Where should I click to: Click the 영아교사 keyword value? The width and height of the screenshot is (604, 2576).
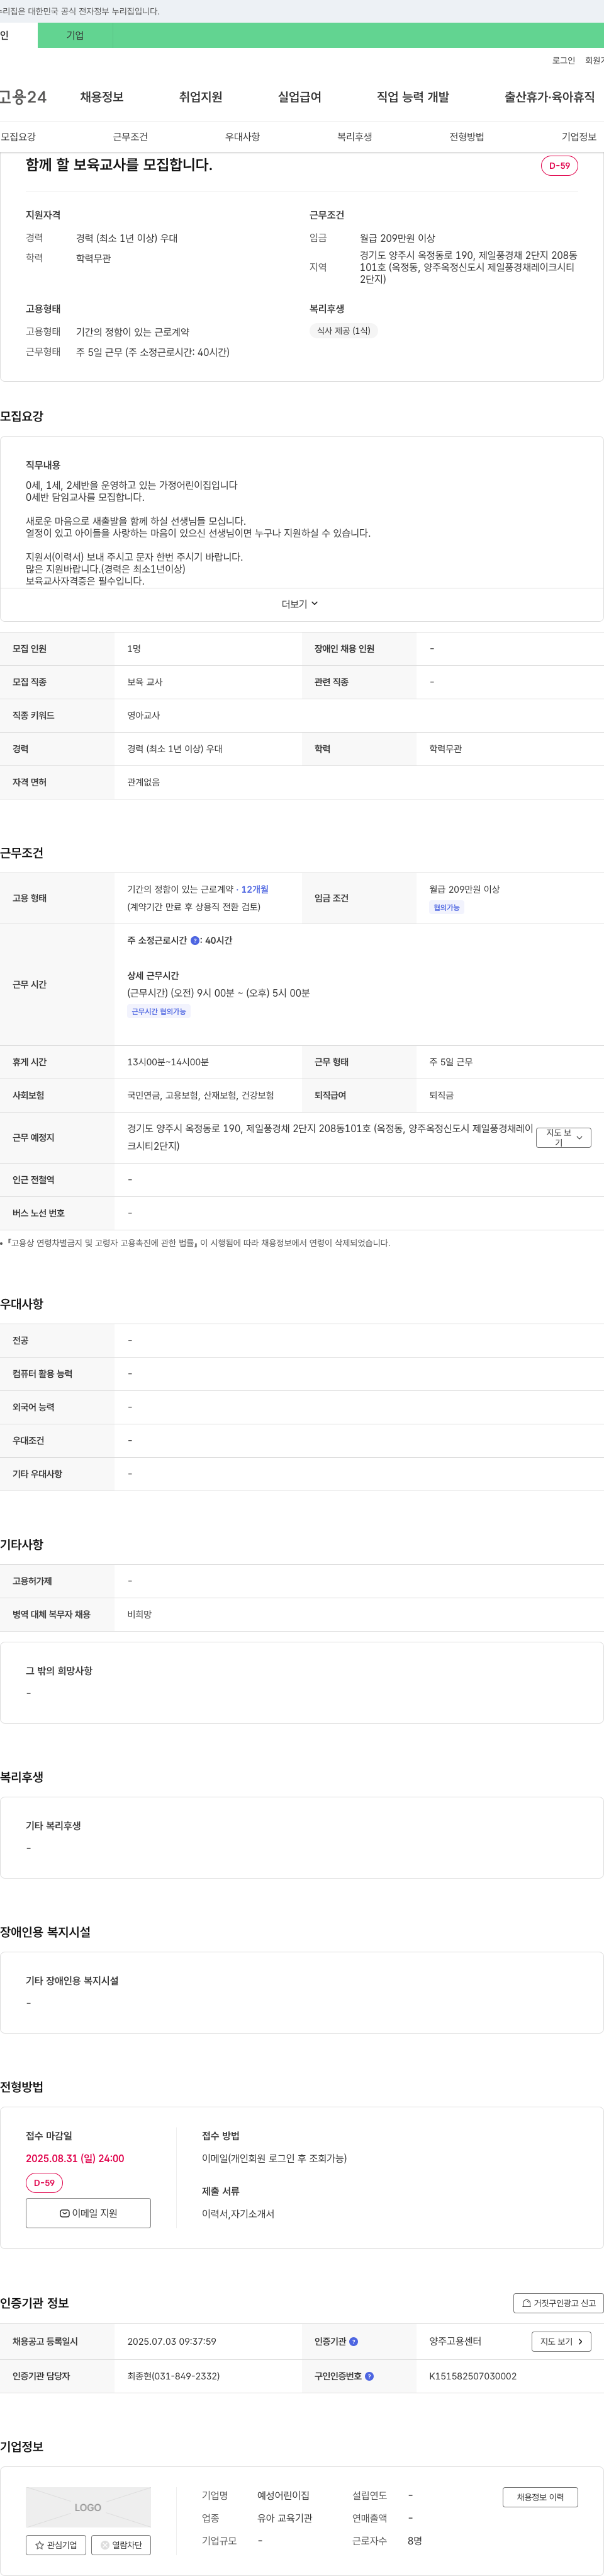[x=143, y=716]
